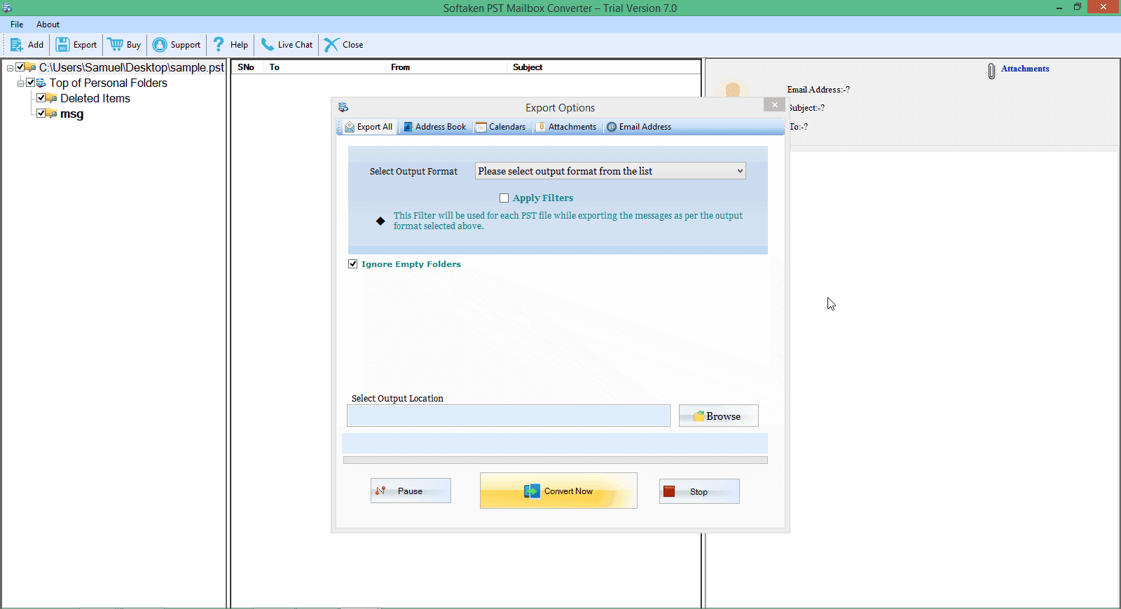Click the Support headset icon
The image size is (1121, 609).
160,45
